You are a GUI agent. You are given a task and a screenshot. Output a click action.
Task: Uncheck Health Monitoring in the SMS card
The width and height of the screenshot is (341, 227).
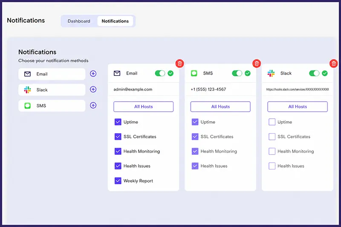195,151
